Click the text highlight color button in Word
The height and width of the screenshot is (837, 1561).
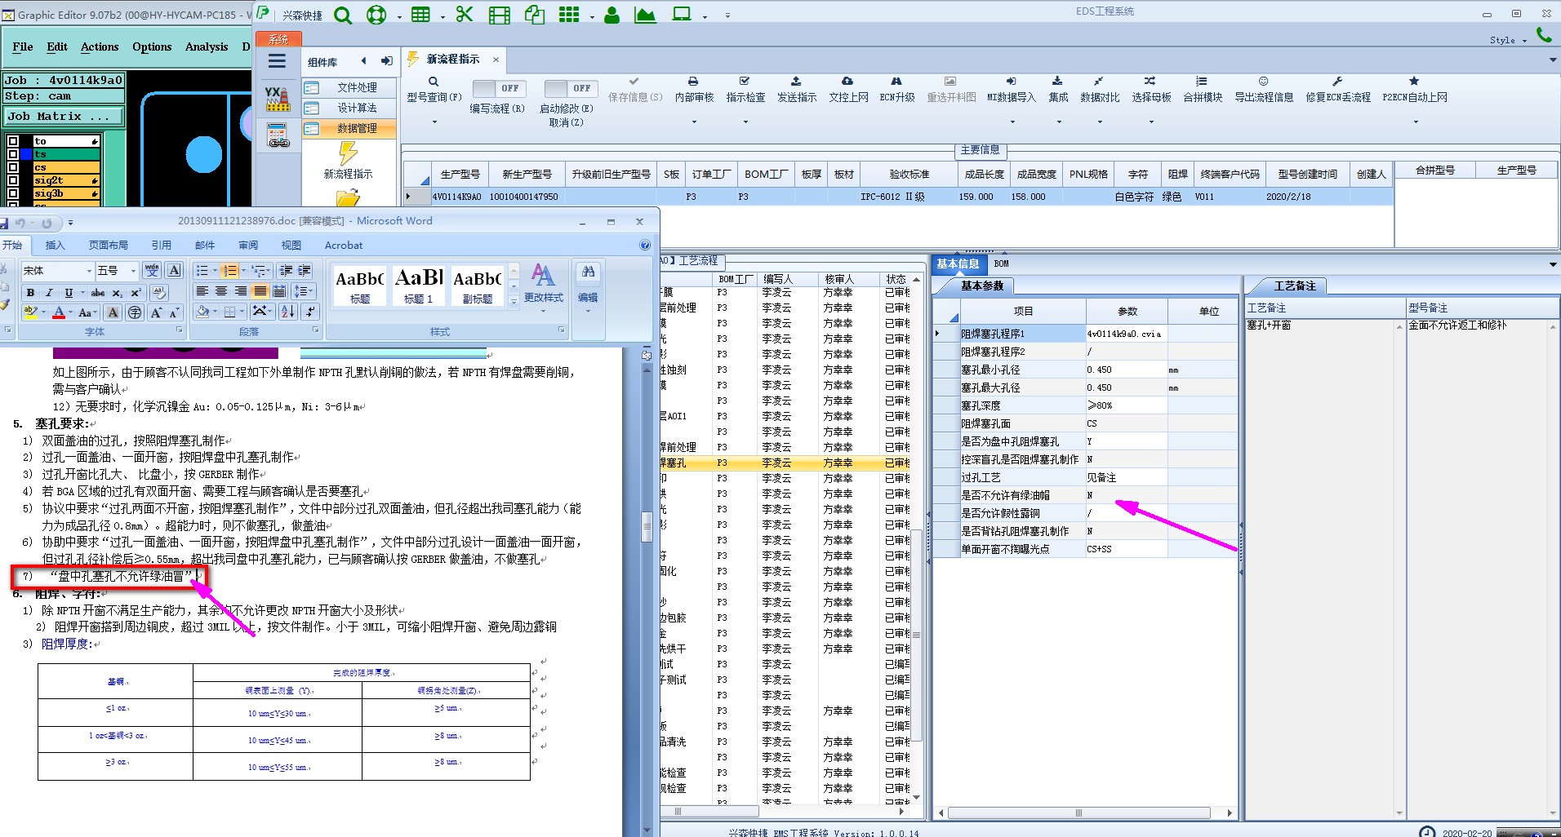pyautogui.click(x=30, y=312)
